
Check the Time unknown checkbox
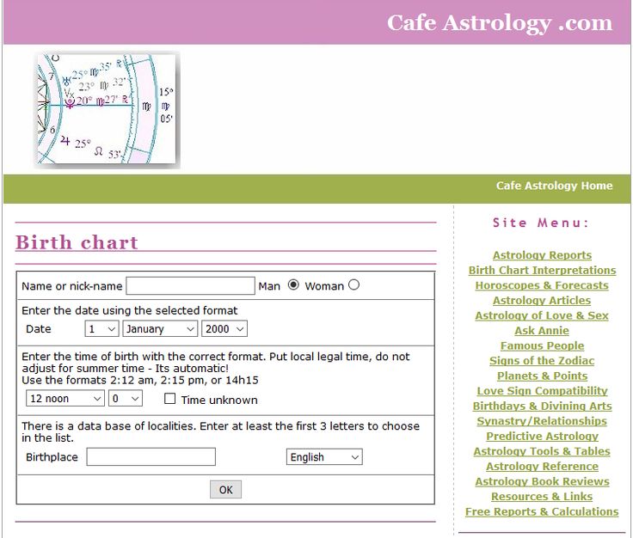[170, 399]
